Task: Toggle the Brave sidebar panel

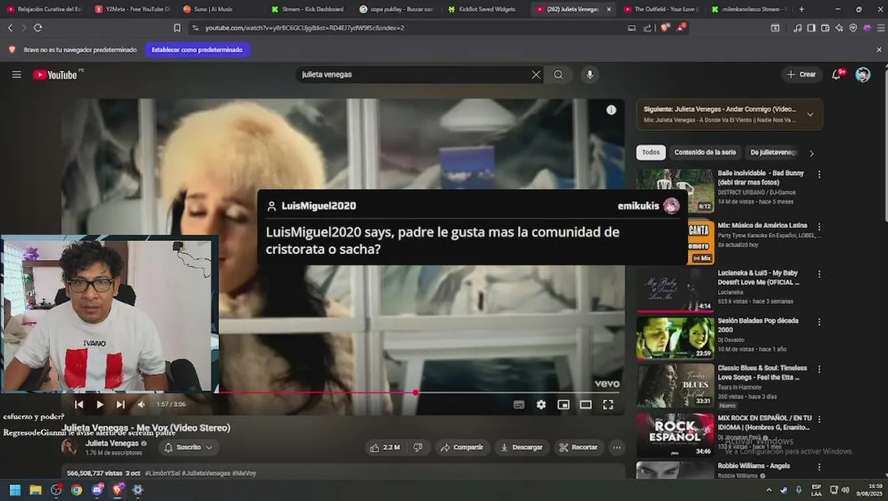Action: tap(811, 28)
